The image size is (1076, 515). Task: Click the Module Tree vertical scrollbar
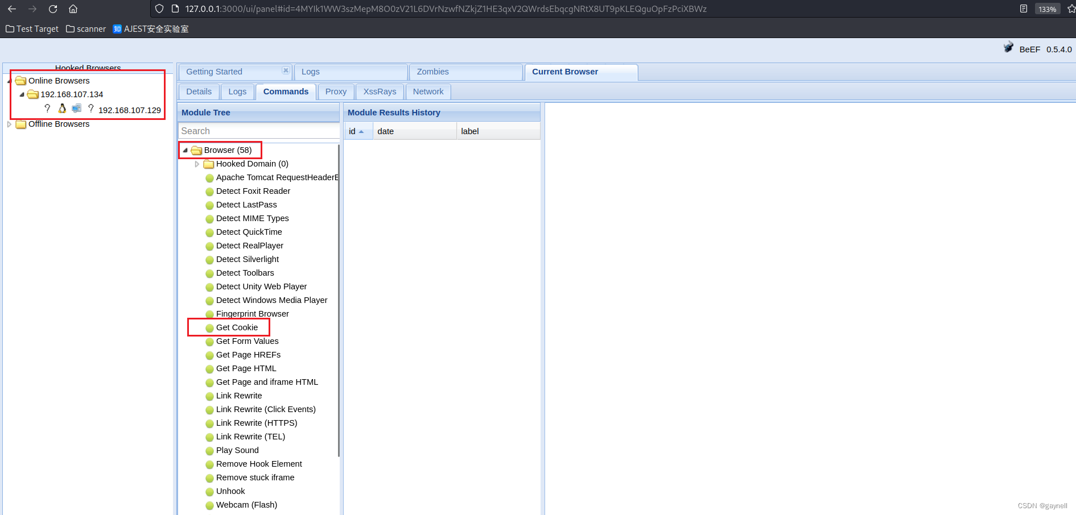(x=339, y=300)
